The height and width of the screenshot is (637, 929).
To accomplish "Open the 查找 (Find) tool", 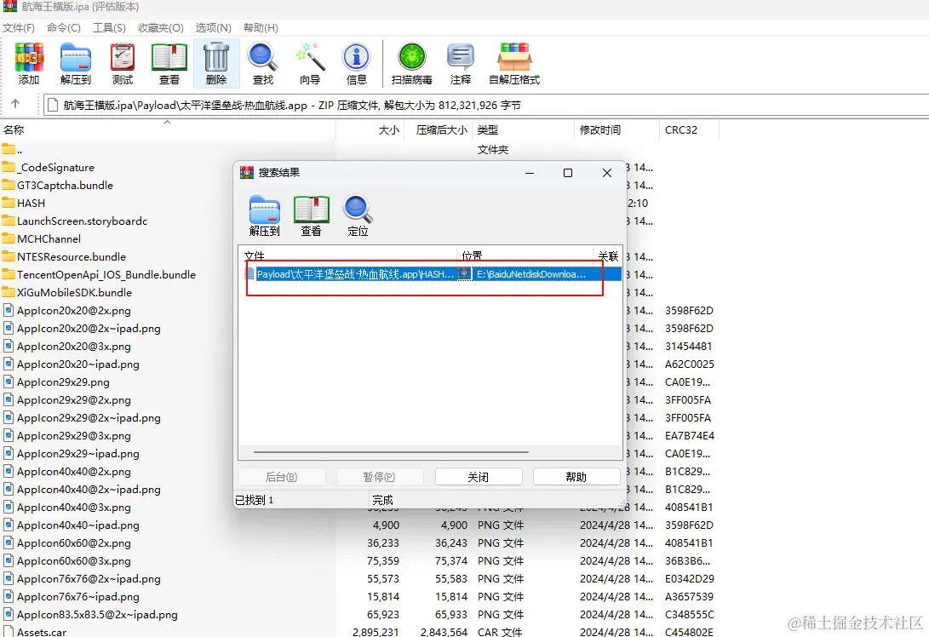I will click(262, 63).
